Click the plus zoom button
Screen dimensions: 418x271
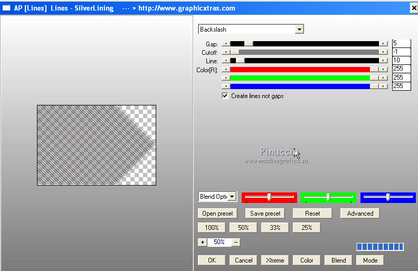click(x=202, y=242)
